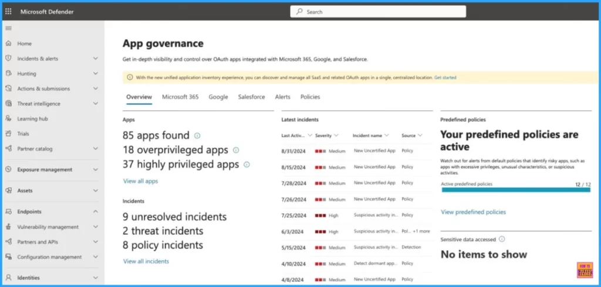Open the 4/10/2024 Detect dormant app incident

tap(376, 263)
